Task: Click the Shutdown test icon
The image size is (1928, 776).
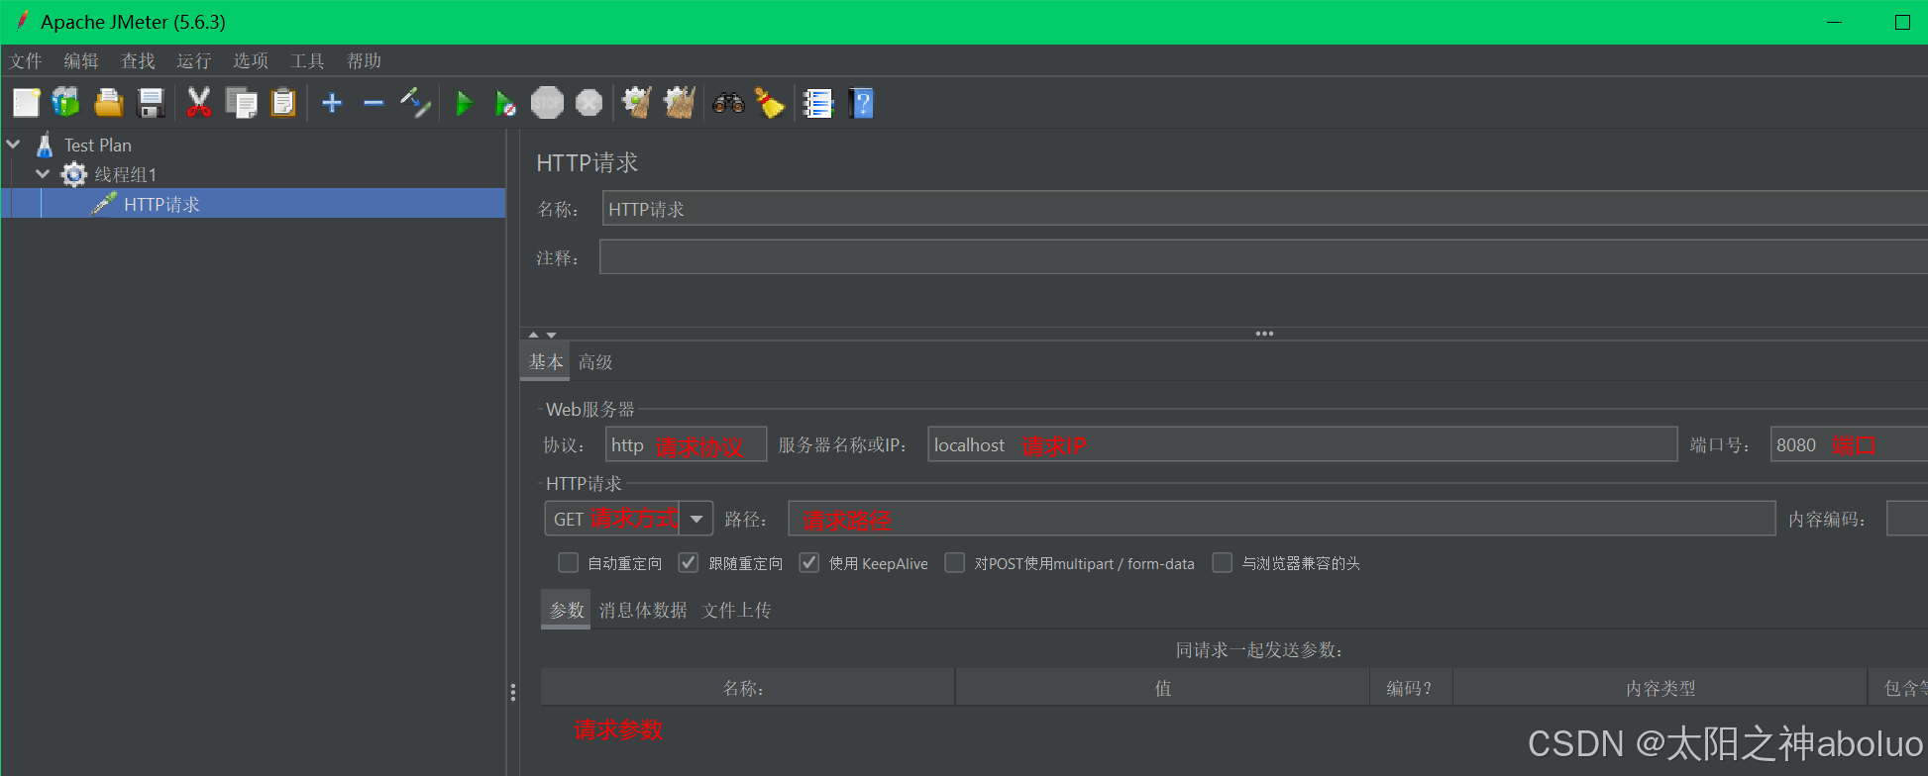Action: (589, 103)
